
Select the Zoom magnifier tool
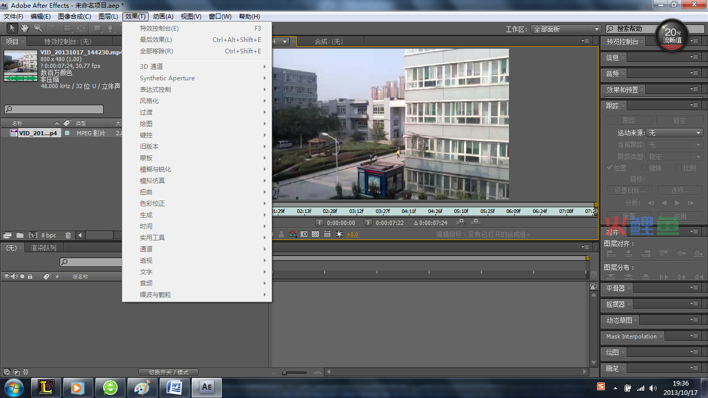[38, 28]
